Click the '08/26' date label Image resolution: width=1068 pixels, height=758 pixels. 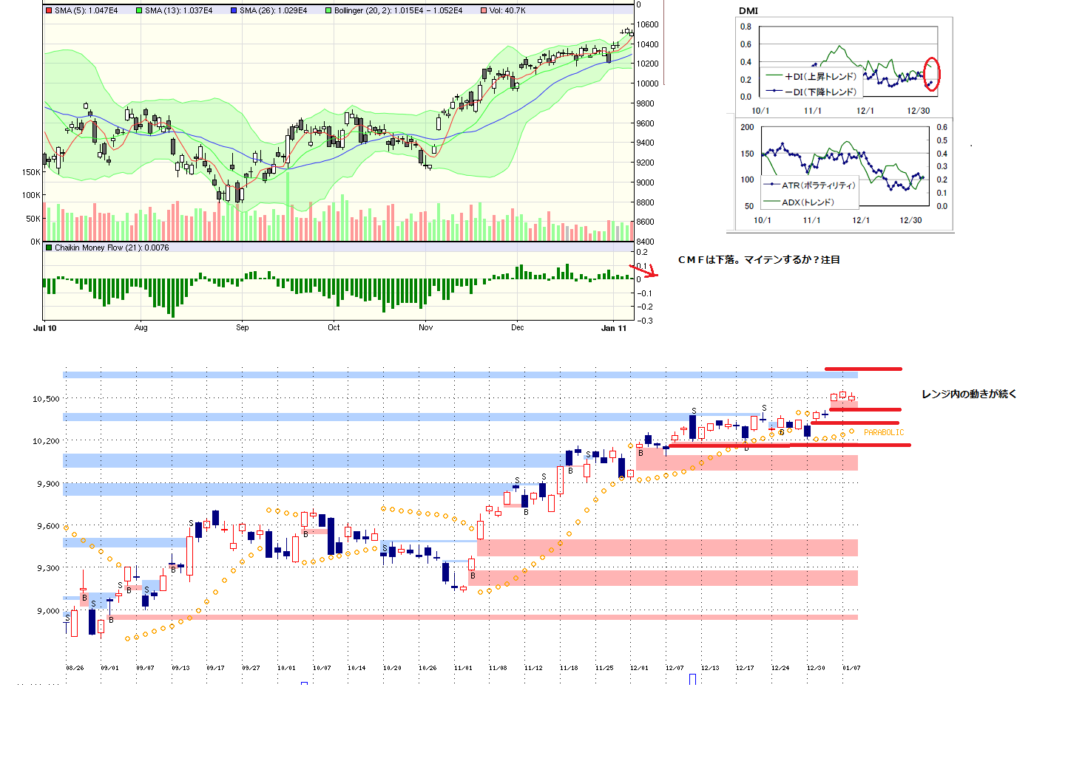75,668
